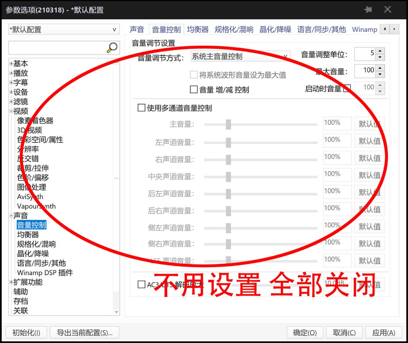This screenshot has width=408, height=343.
Task: Pin the preferences window
Action: (368, 10)
